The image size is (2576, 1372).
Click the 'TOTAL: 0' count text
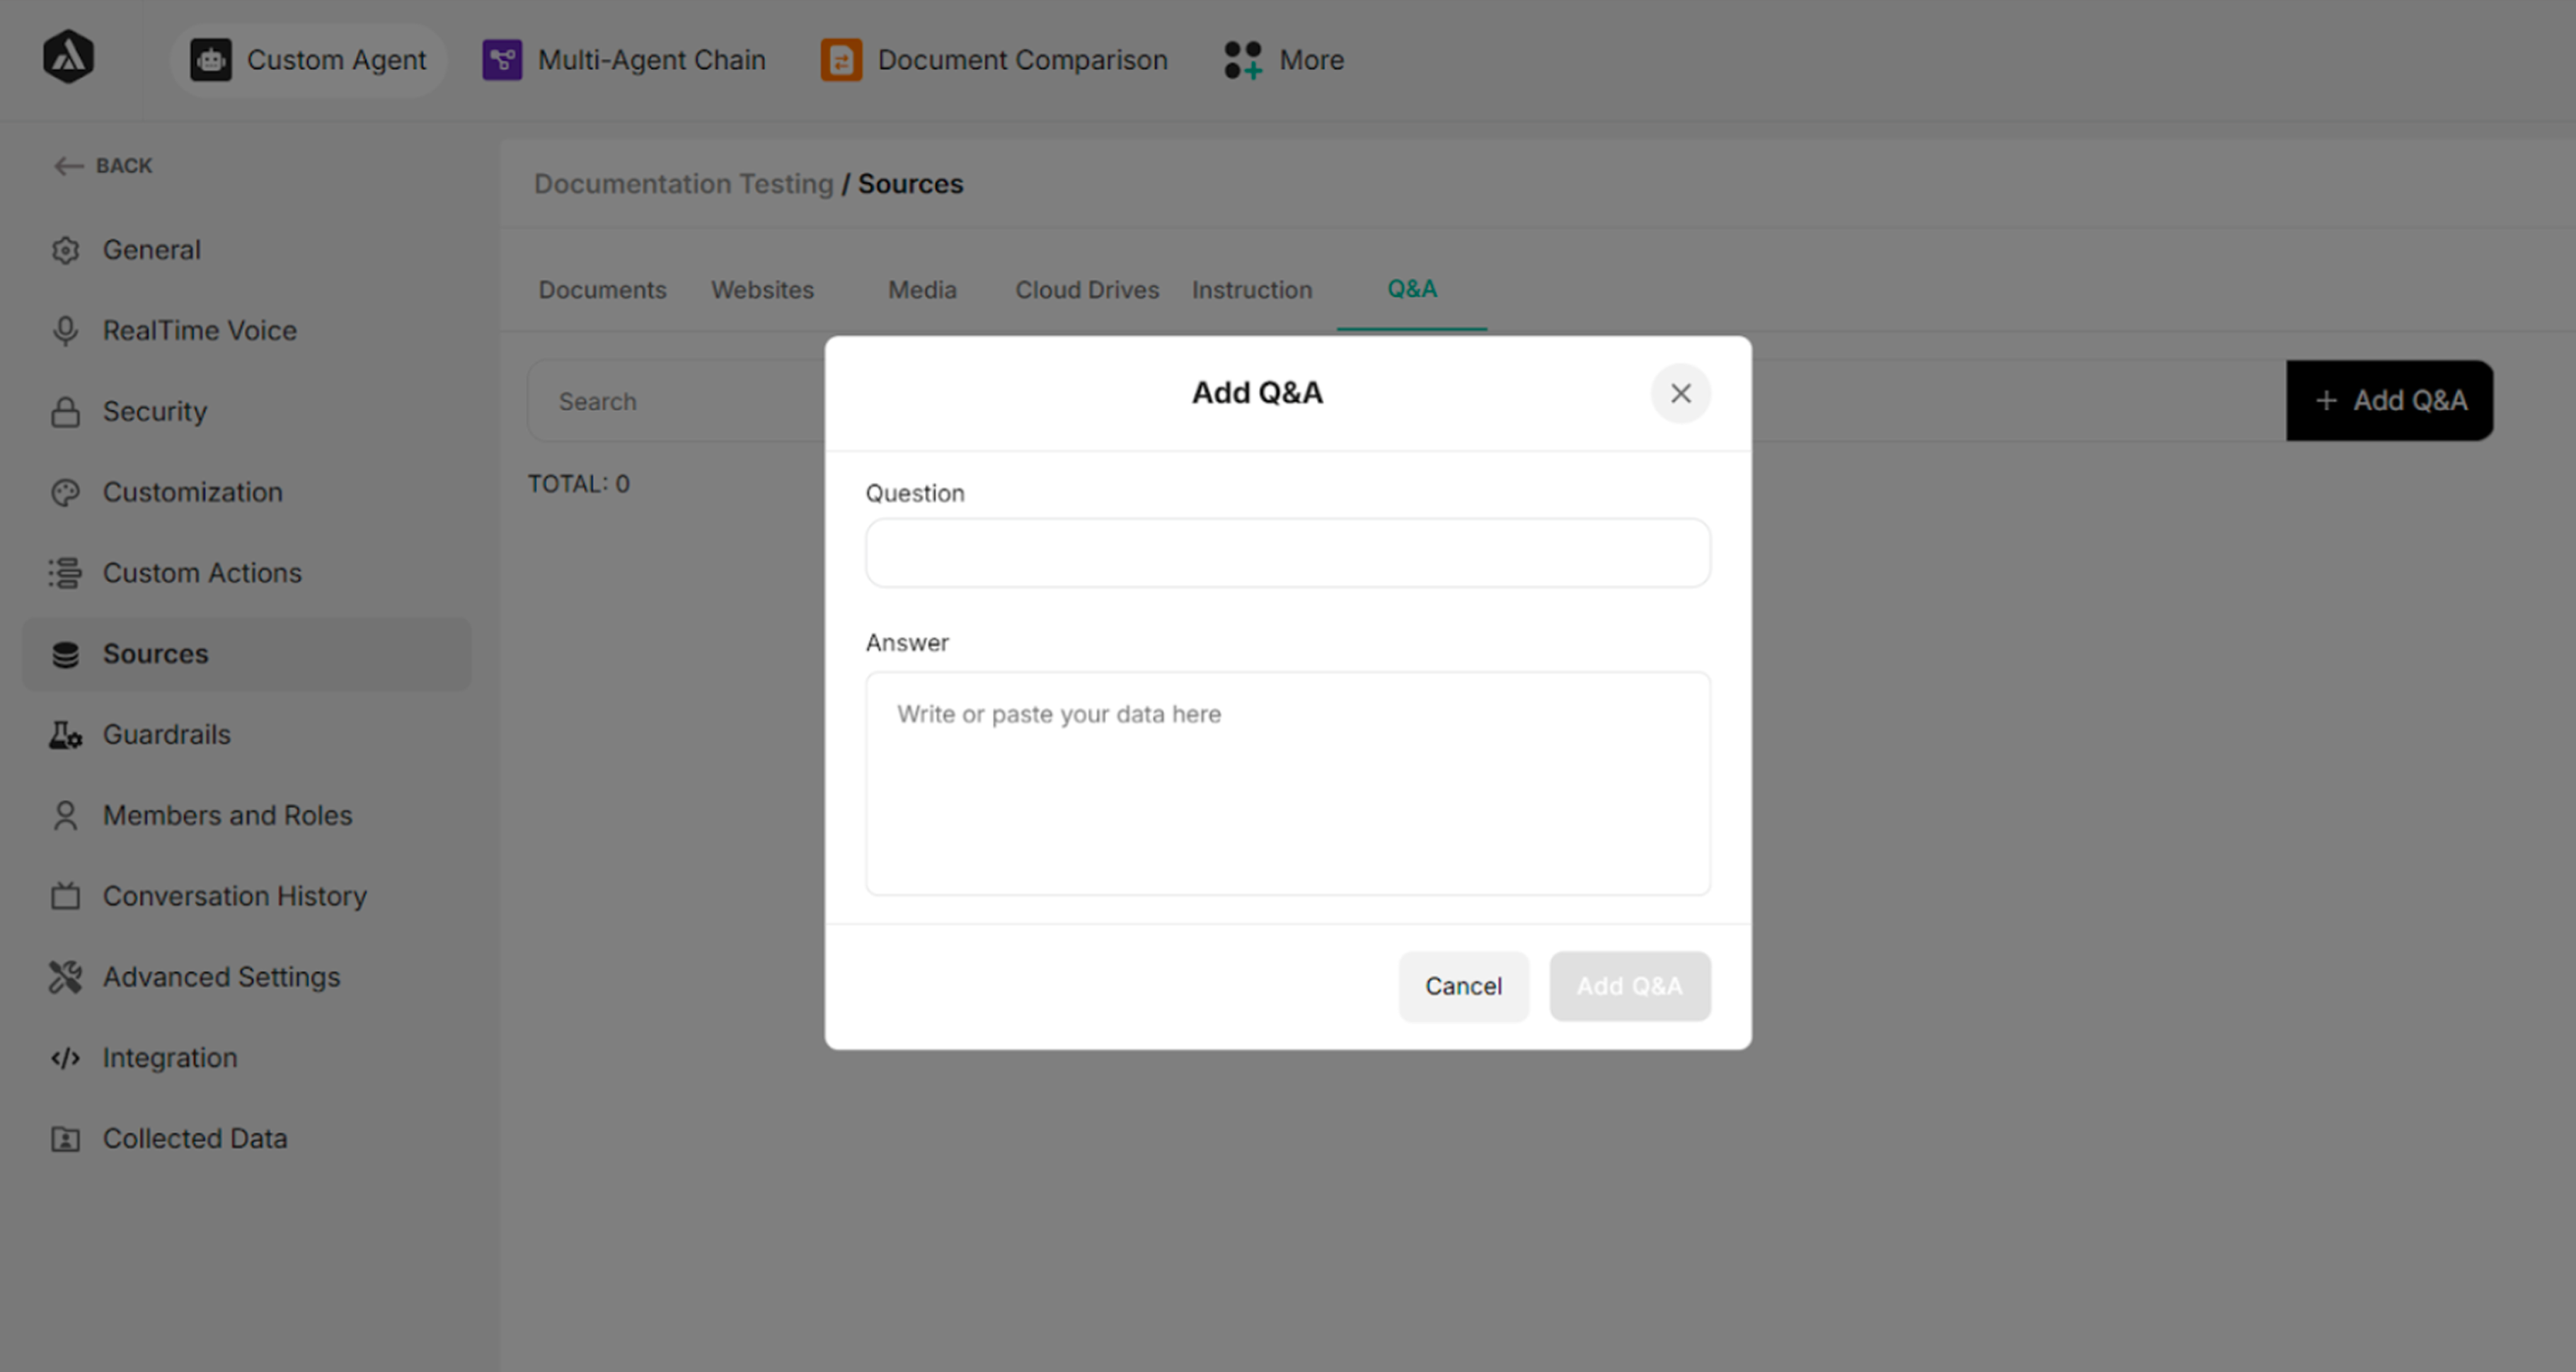coord(578,484)
